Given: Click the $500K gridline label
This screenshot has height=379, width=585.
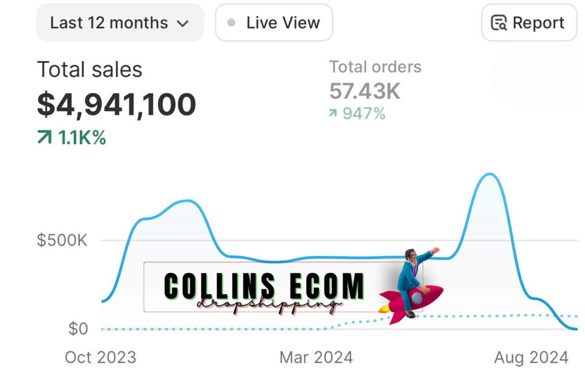Looking at the screenshot, I should click(x=62, y=240).
